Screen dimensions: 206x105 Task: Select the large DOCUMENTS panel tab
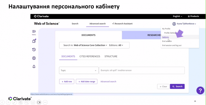pos(88,35)
